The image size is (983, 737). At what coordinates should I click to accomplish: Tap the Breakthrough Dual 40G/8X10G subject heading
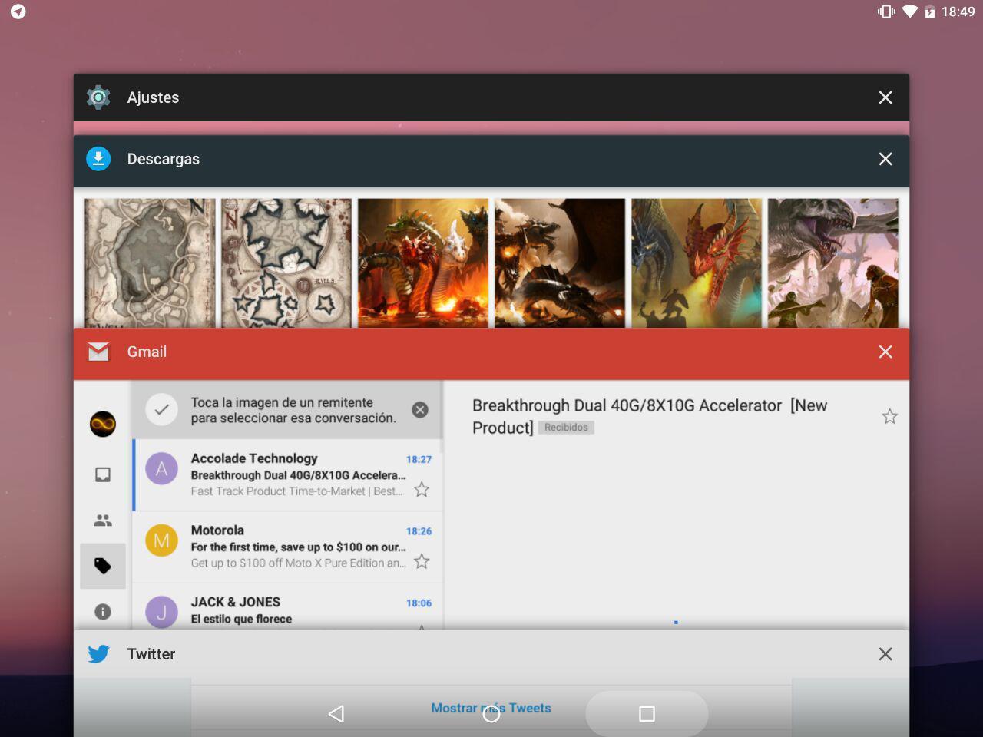(x=650, y=416)
